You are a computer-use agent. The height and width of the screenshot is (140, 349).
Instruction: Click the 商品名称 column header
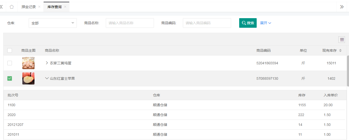tap(52, 50)
